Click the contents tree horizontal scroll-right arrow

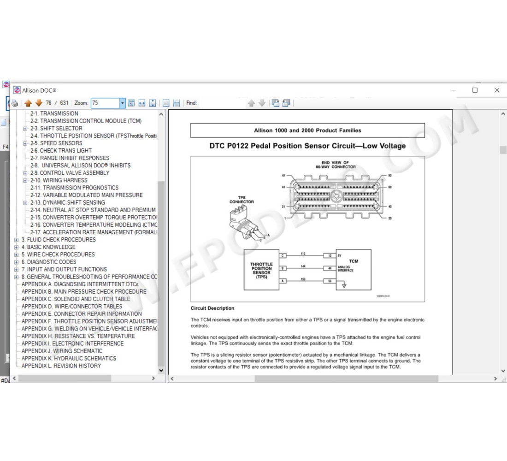click(x=153, y=378)
